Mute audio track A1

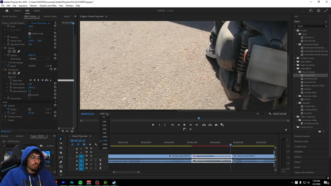pos(91,160)
